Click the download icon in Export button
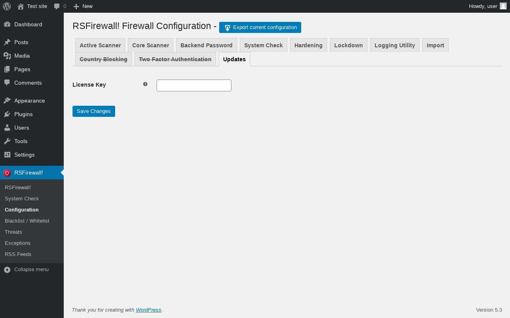510x318 pixels. point(228,28)
